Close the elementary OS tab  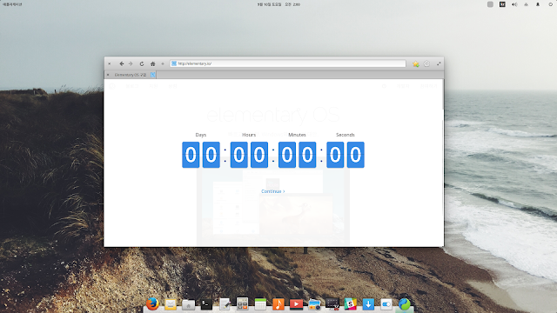(108, 75)
